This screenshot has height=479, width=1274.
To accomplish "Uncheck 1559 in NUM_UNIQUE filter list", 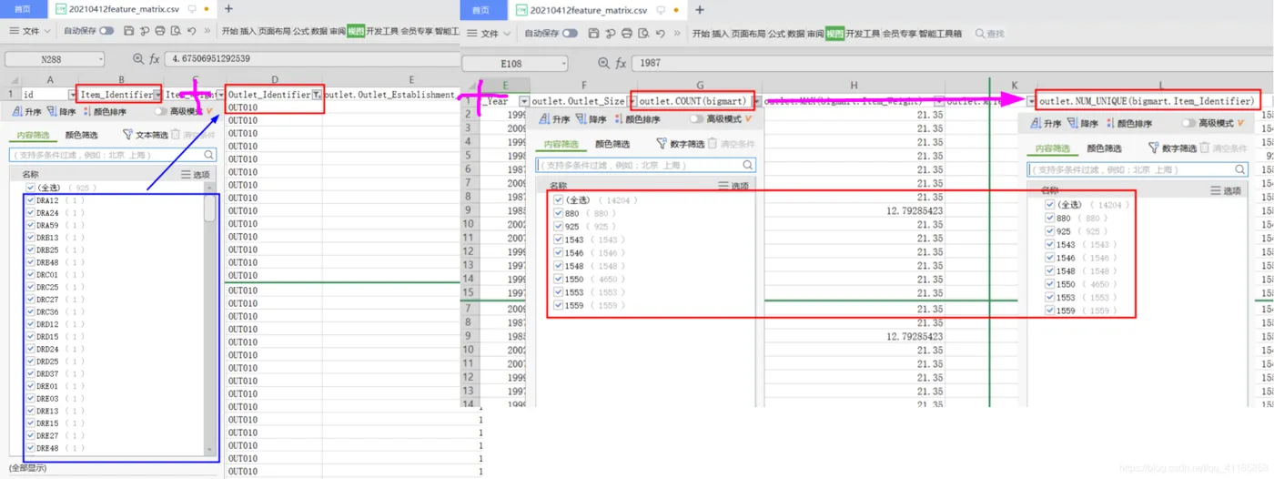I will pyautogui.click(x=1050, y=311).
